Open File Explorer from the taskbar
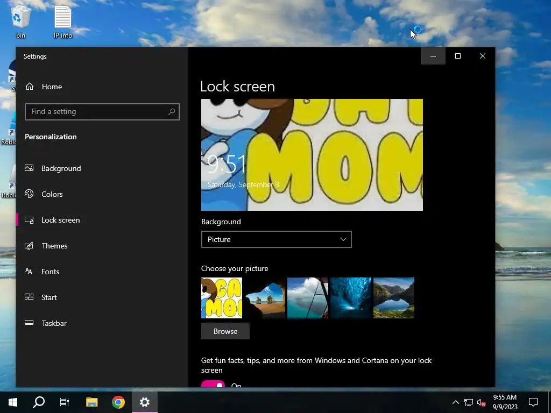 click(x=91, y=402)
